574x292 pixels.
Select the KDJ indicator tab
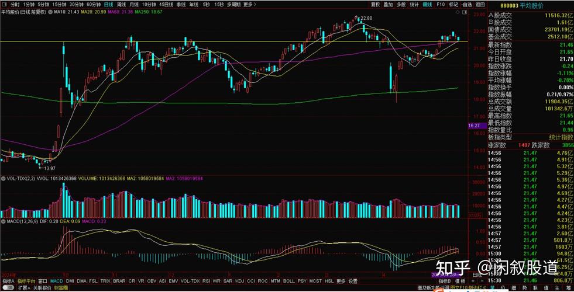[x=239, y=281]
